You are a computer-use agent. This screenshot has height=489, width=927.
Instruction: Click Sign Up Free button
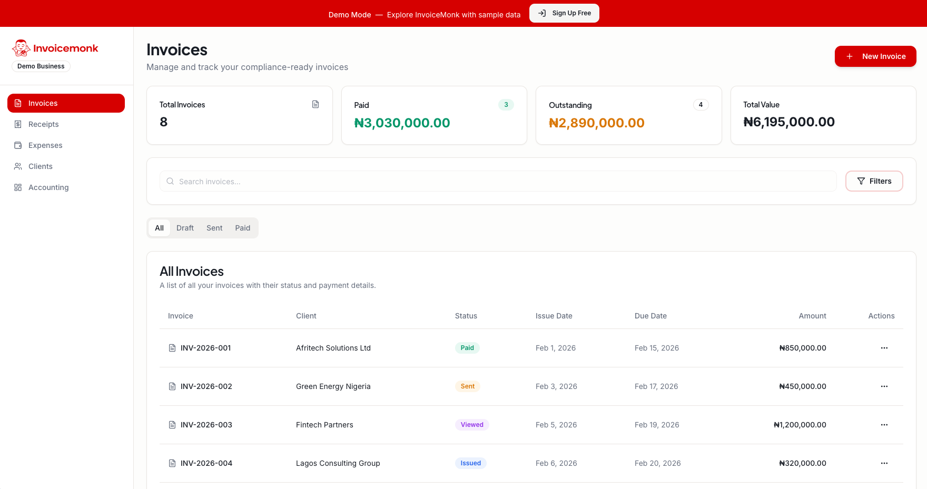click(x=564, y=13)
